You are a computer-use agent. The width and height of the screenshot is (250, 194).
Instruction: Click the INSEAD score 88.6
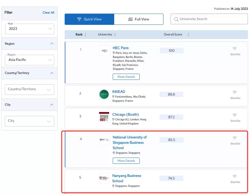(x=171, y=94)
